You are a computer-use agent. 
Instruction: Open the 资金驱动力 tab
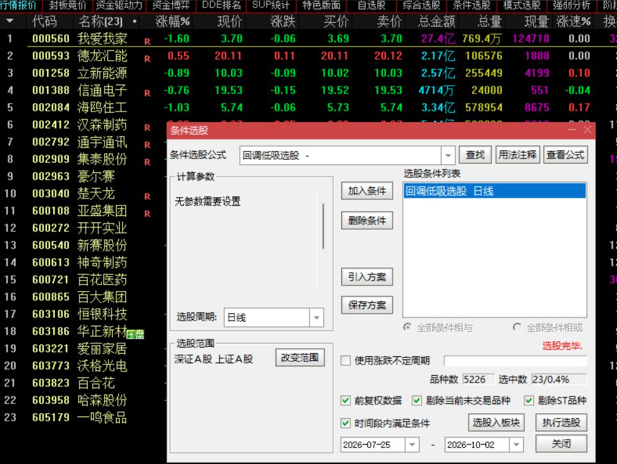pyautogui.click(x=119, y=6)
